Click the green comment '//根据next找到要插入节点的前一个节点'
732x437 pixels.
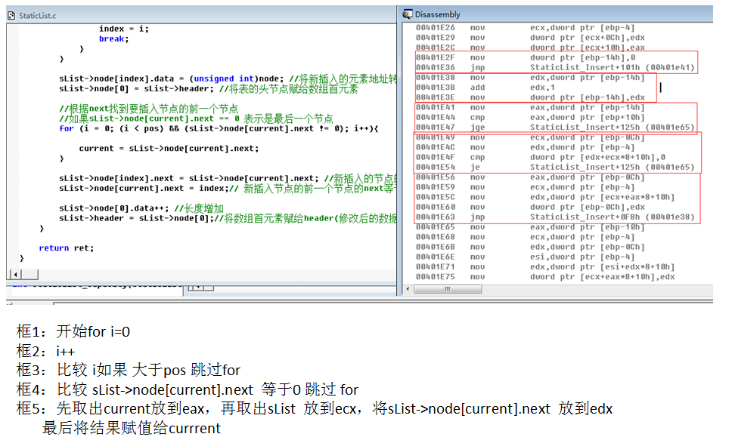coord(148,109)
